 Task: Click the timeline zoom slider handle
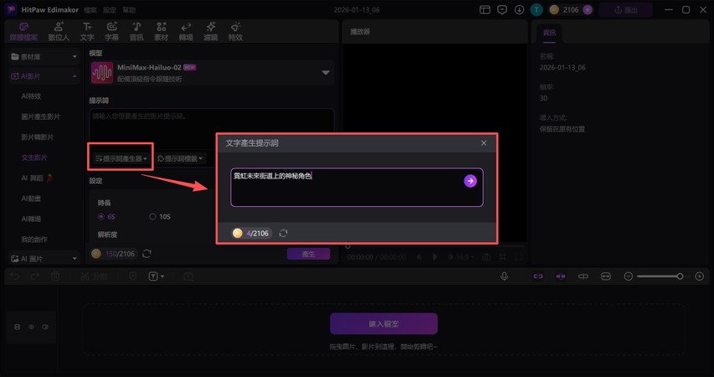[x=680, y=276]
